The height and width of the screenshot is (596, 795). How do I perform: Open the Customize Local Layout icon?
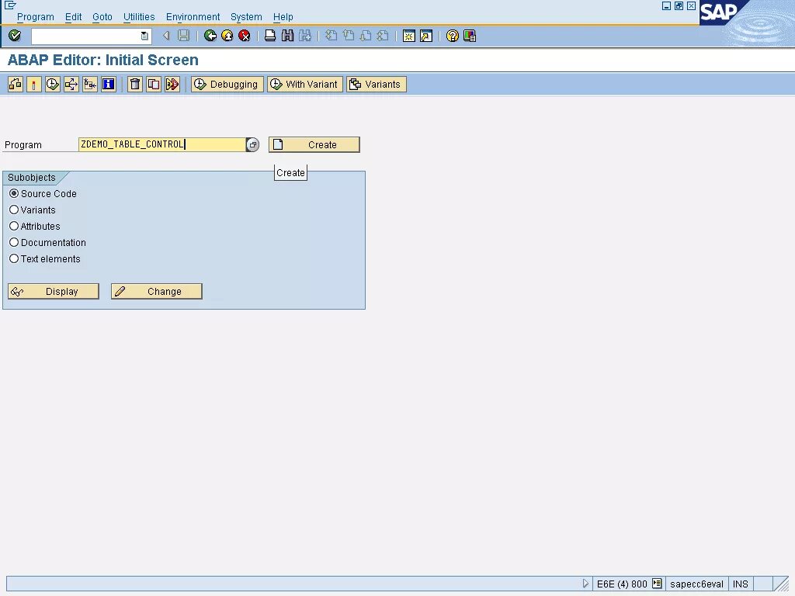tap(470, 36)
